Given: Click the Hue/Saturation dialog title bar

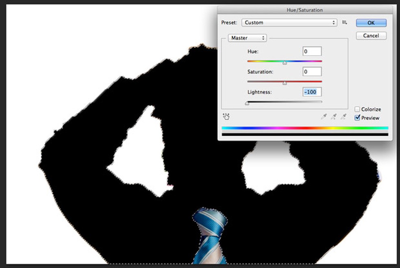Looking at the screenshot, I should tap(305, 10).
